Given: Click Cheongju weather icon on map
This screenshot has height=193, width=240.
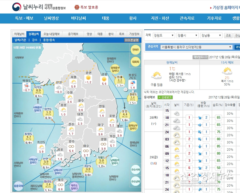Looking at the screenshot, I should coord(81,106).
